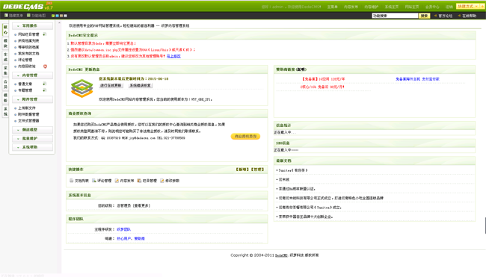Viewport: 486px width, 277px height.
Task: Expand the 系统帮助 menu section
Action: click(33, 147)
